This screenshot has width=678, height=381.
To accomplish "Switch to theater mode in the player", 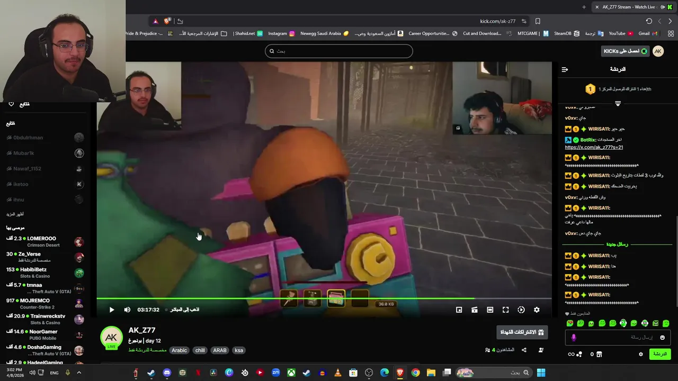I will 490,310.
